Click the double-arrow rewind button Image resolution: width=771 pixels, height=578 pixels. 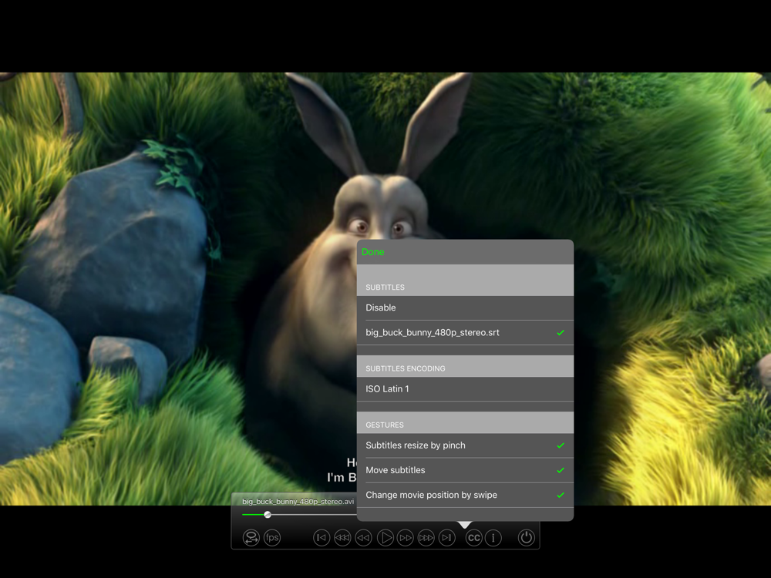click(363, 538)
